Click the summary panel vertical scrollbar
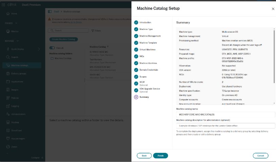This screenshot has width=276, height=162. 274,56
